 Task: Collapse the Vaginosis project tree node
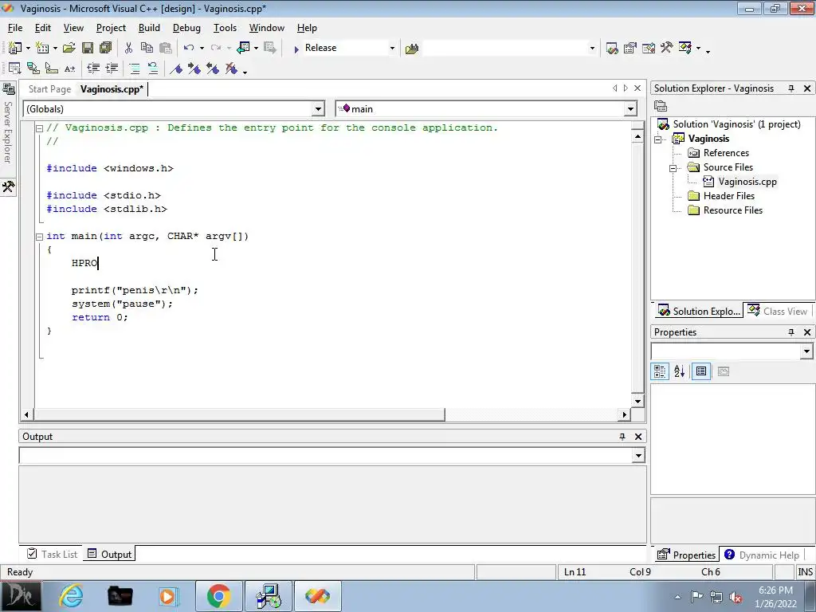click(x=658, y=139)
